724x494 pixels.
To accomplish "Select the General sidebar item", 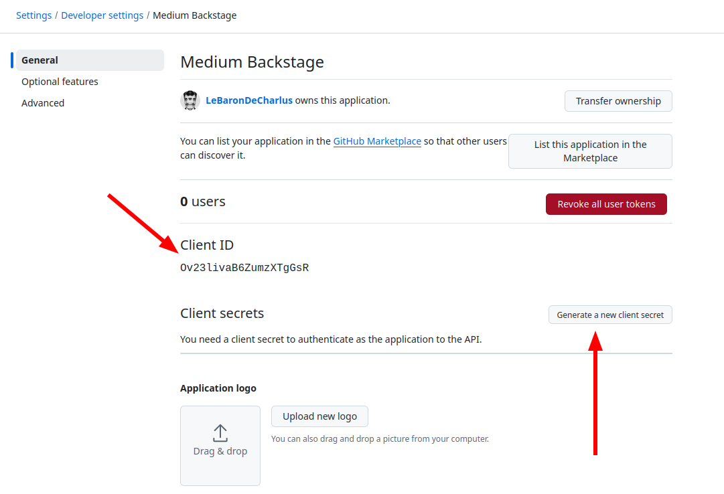I will (90, 60).
